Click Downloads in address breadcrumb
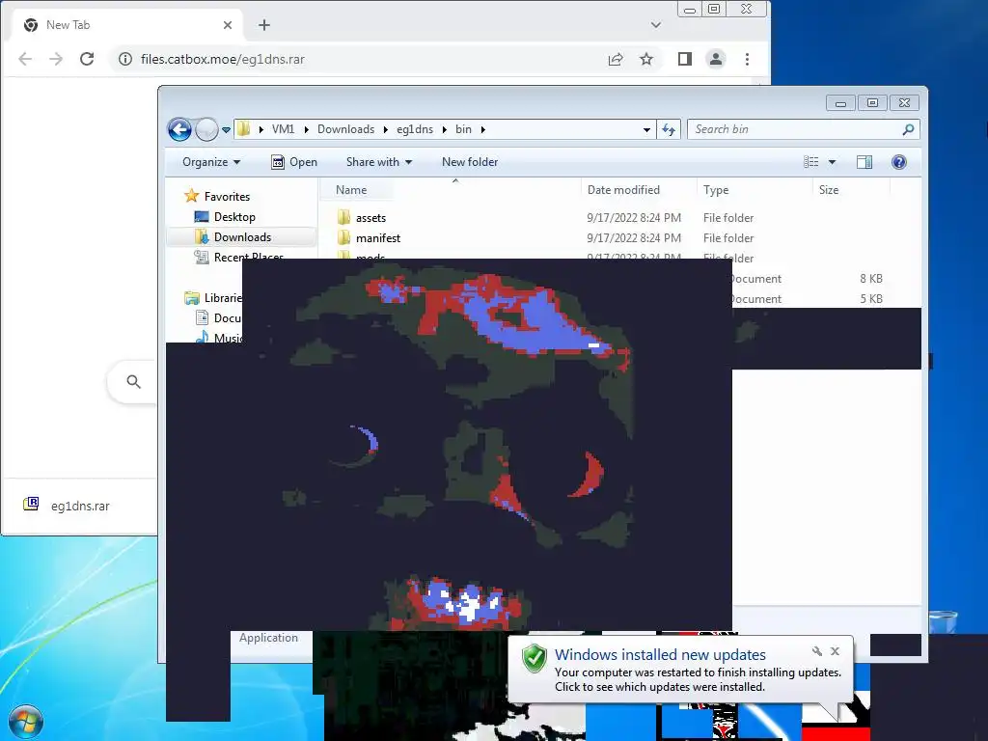988x741 pixels. pos(346,129)
